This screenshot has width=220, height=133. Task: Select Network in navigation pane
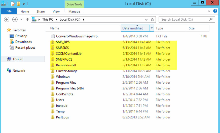point(19,71)
